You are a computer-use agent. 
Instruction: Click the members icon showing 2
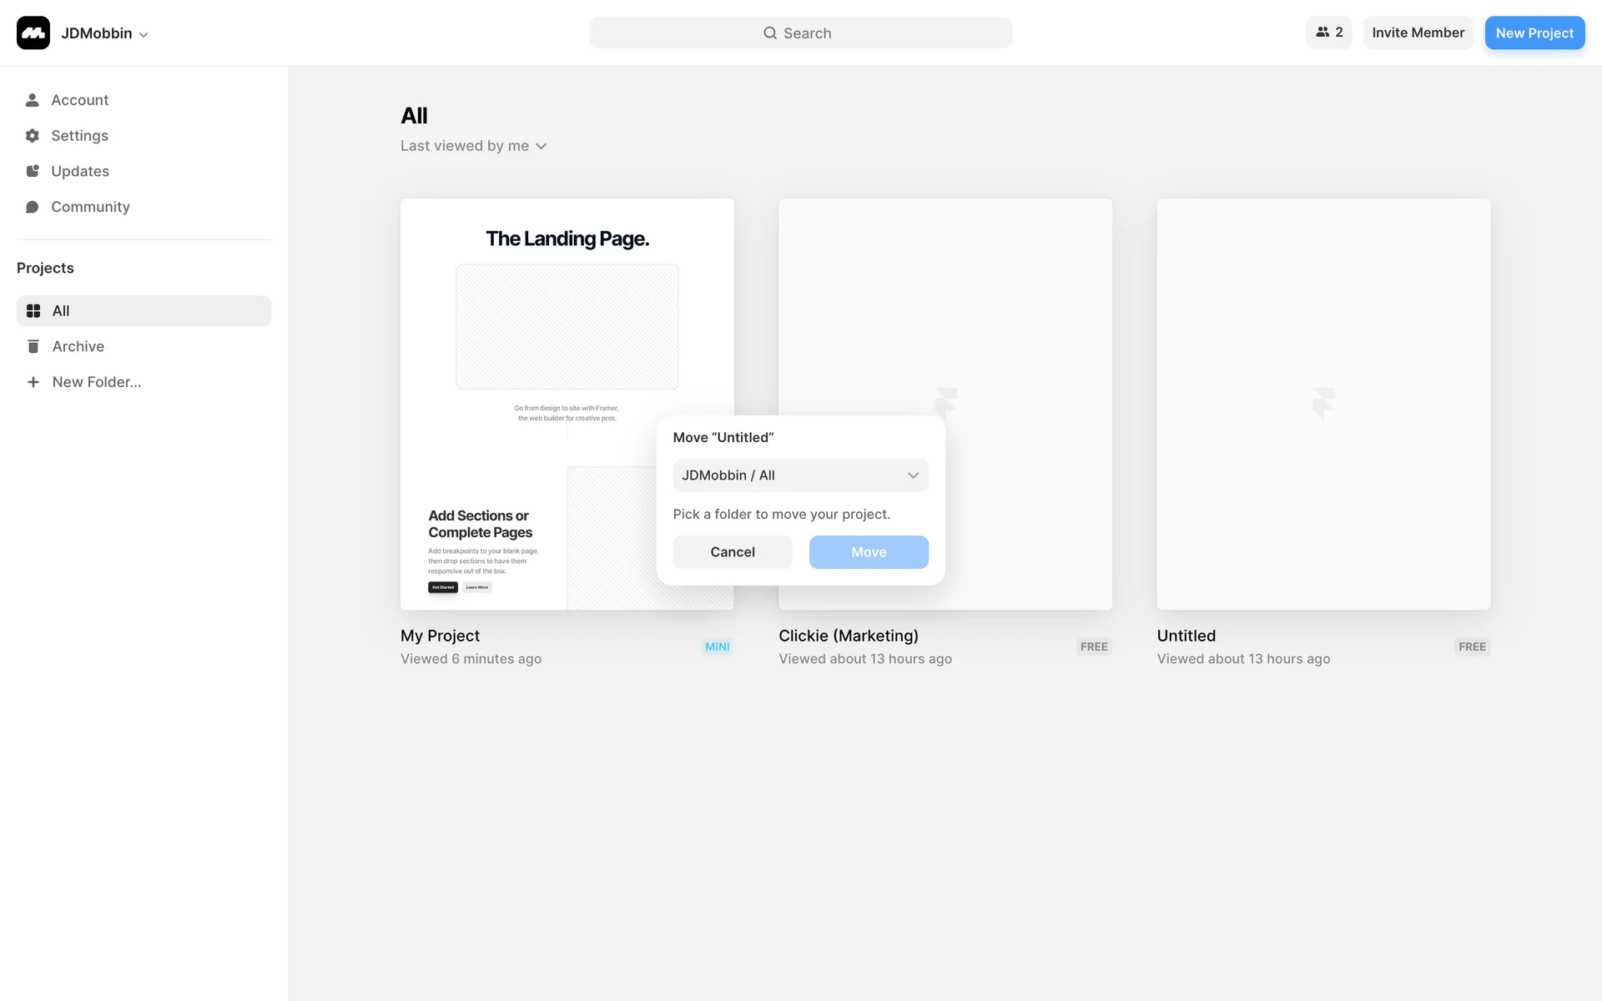click(x=1328, y=33)
